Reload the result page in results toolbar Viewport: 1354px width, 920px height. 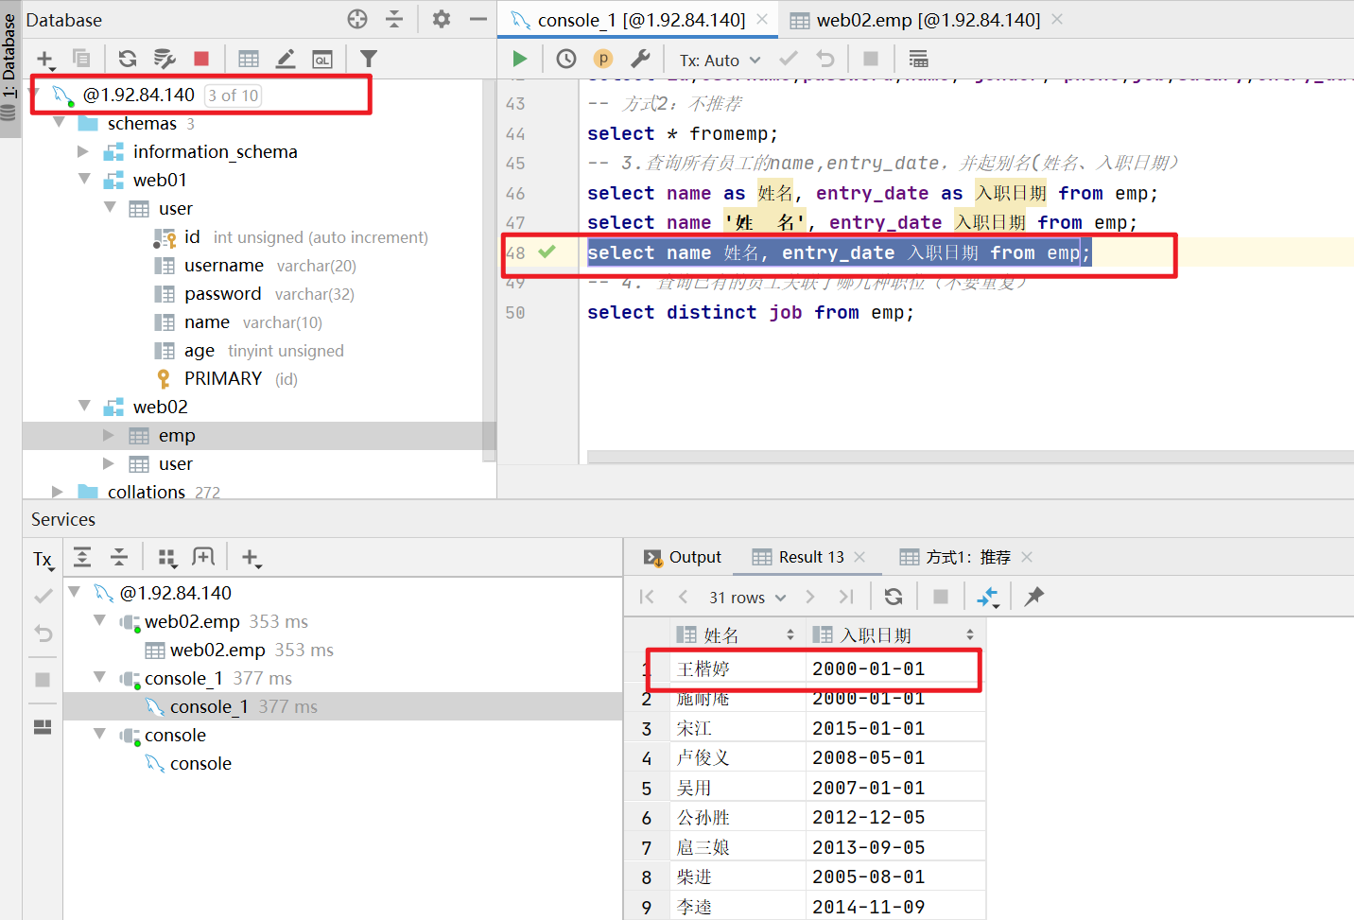[893, 597]
